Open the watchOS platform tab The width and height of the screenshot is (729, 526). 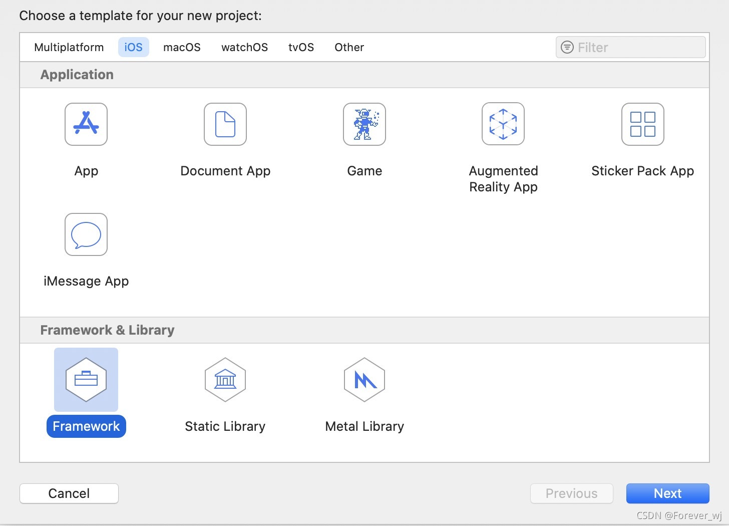244,47
